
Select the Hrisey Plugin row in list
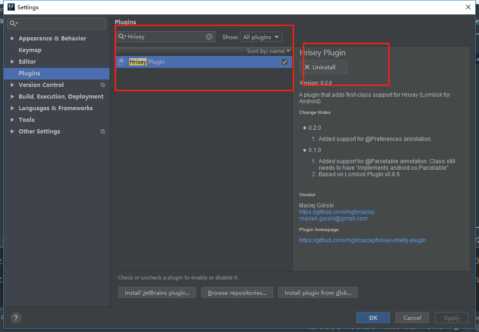[204, 62]
